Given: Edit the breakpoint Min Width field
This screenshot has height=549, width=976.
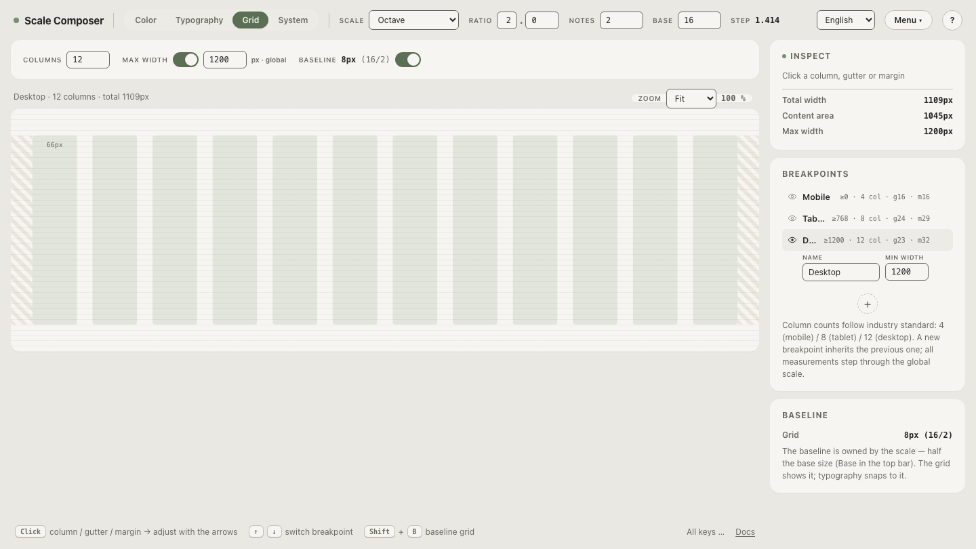Looking at the screenshot, I should (x=907, y=272).
